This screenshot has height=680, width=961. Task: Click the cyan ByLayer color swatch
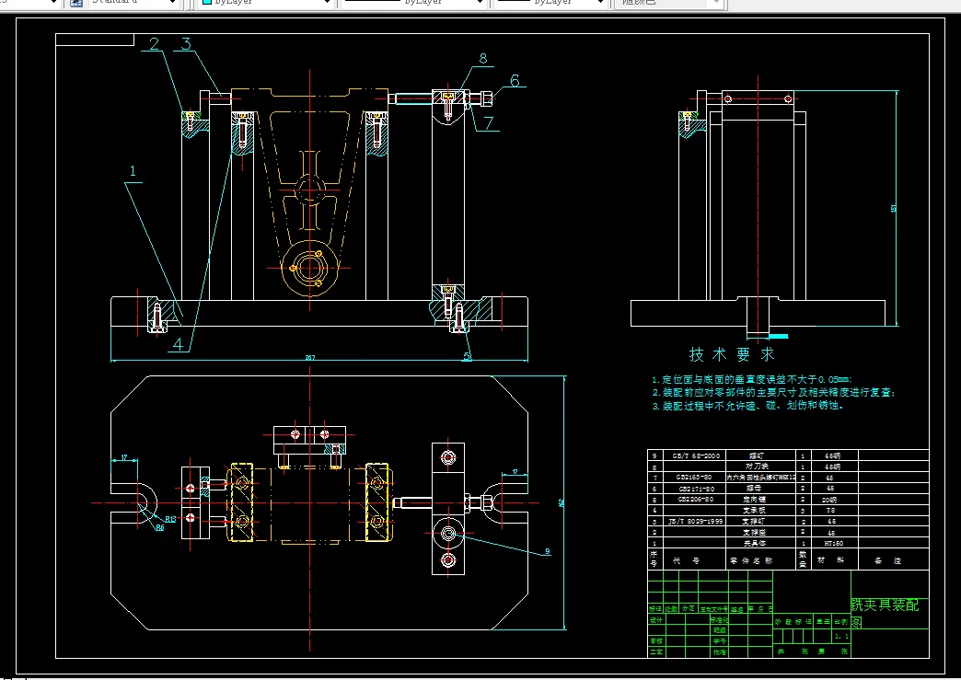[x=208, y=4]
